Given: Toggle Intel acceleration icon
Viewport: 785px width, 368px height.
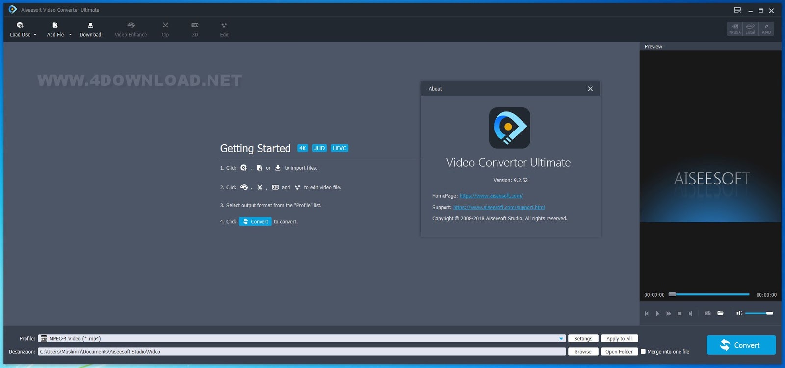Looking at the screenshot, I should (751, 28).
